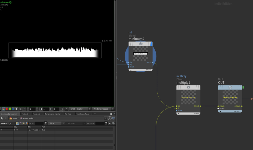Toggle the alpha checkerboard channel display

(16, 109)
